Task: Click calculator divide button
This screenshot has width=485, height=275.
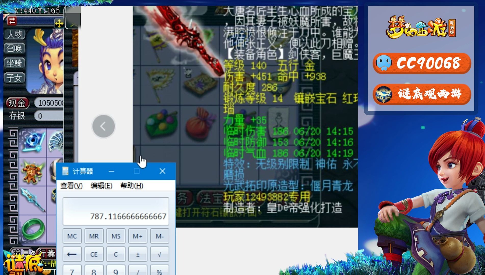Action: 138,270
